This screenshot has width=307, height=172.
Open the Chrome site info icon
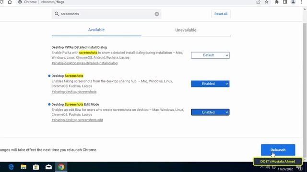tap(20, 2)
